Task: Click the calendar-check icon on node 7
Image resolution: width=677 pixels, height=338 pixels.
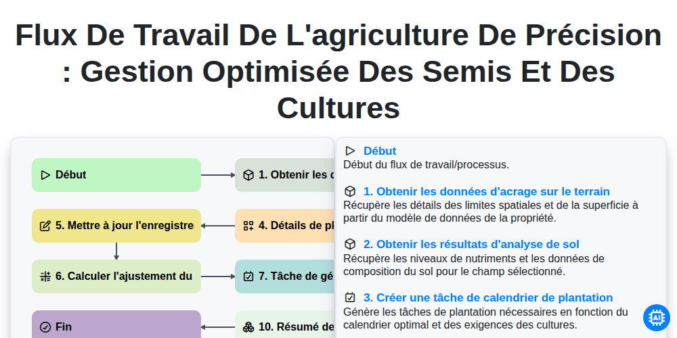Action: pos(248,276)
